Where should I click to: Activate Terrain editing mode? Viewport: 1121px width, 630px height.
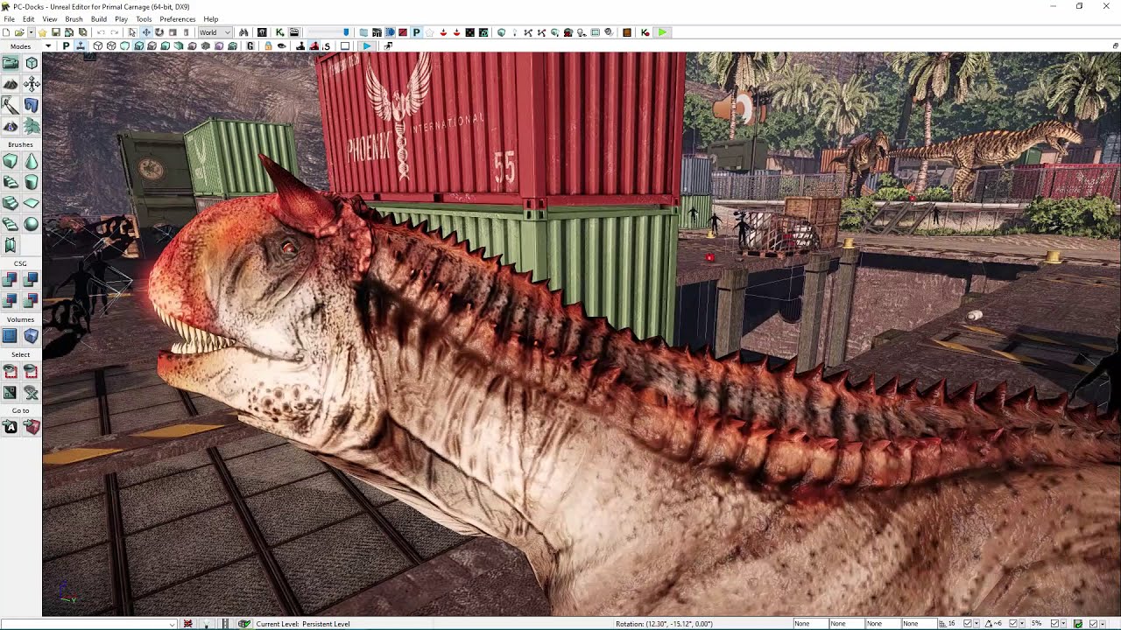pos(11,84)
